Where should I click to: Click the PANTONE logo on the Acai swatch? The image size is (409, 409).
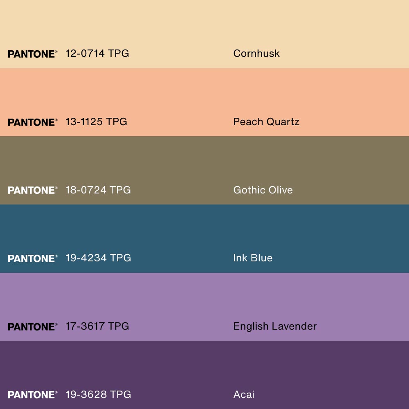32,395
